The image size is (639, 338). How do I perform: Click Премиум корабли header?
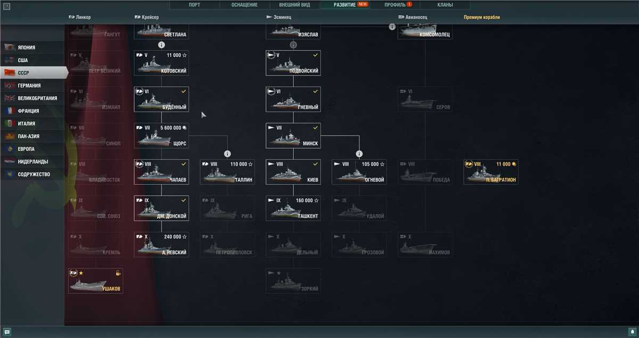tap(482, 17)
